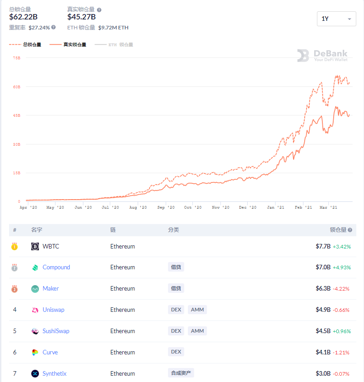This screenshot has width=364, height=382.
Task: Open the Compound protocol link
Action: click(56, 267)
